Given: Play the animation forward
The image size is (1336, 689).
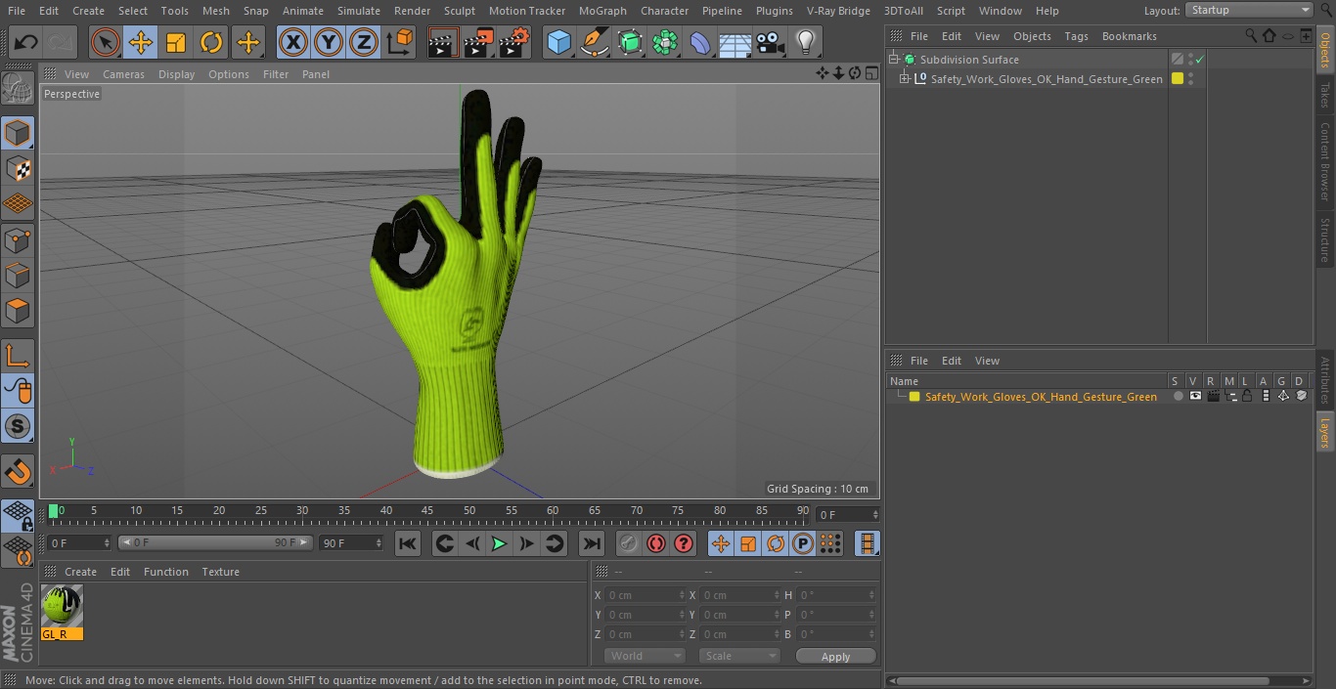Looking at the screenshot, I should [499, 543].
